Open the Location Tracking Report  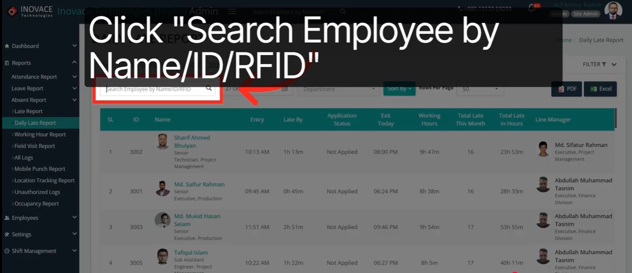[x=45, y=181]
